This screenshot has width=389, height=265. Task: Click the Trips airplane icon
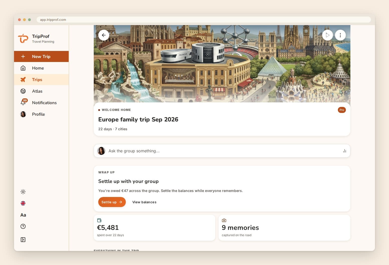click(x=23, y=80)
